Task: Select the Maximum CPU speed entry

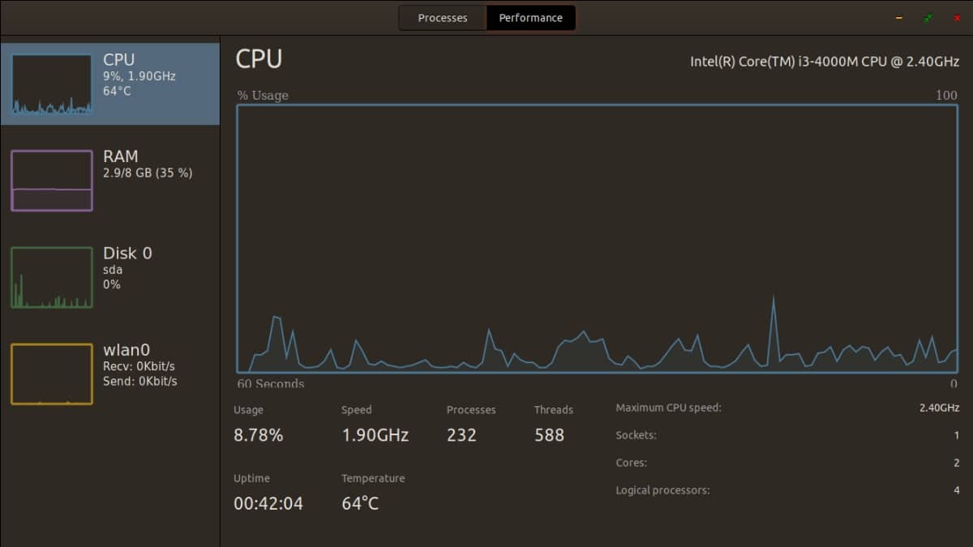Action: (668, 408)
